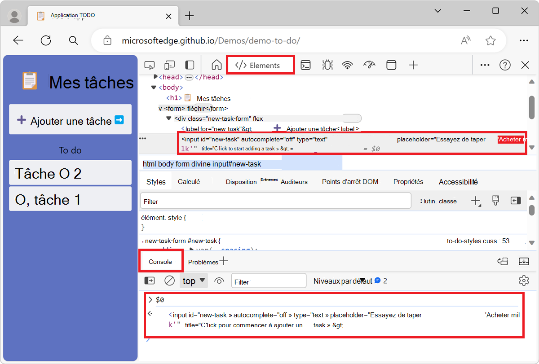Image resolution: width=539 pixels, height=364 pixels.
Task: Open the DevTools Welcome home icon
Action: coord(216,65)
